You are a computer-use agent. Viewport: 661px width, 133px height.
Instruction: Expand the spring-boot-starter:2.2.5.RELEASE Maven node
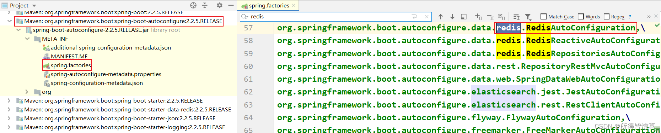coord(9,101)
